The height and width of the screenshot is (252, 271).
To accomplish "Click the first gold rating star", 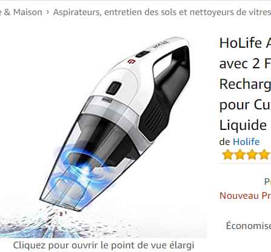I will click(x=227, y=155).
